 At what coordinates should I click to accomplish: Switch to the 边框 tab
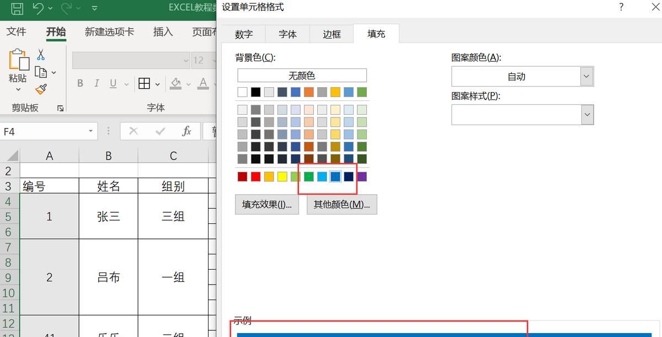pyautogui.click(x=331, y=34)
